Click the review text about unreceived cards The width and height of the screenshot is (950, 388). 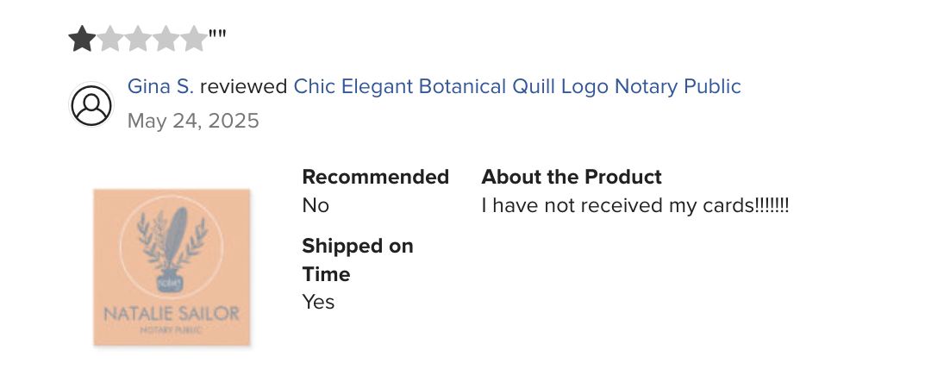(635, 205)
